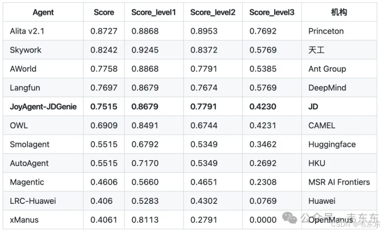Click score "0.5515" in Smolagent row
Screen dimensions: 382x231
[104, 144]
